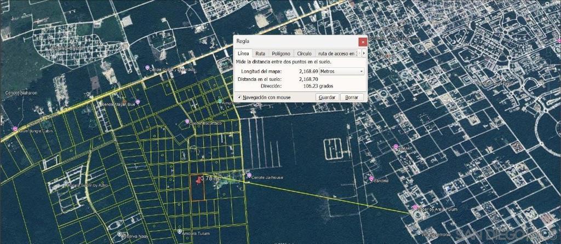This screenshot has height=244, width=561.
Task: Open the Círculo measurement tab
Action: [x=304, y=54]
